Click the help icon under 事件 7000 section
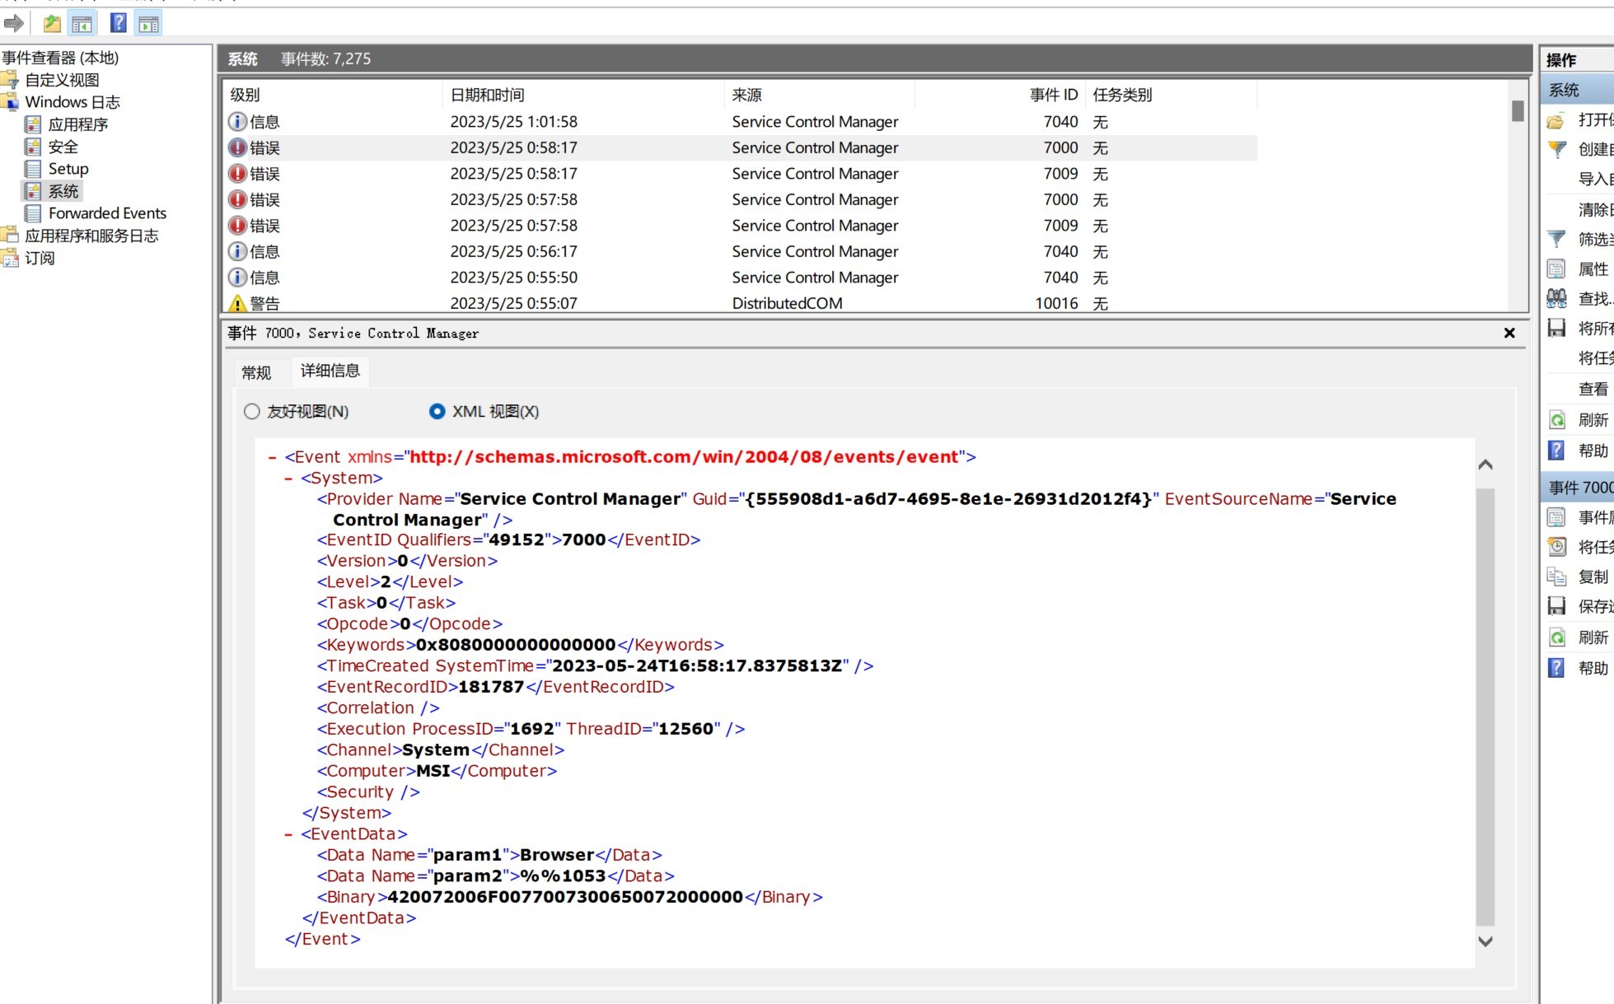1614x1004 pixels. pyautogui.click(x=1556, y=668)
